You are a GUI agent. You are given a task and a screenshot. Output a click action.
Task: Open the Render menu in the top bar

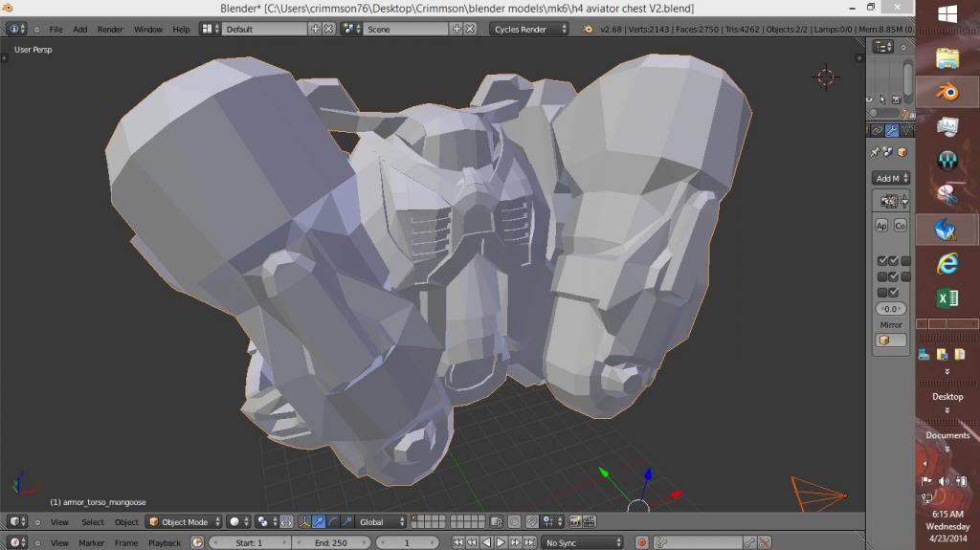[110, 30]
